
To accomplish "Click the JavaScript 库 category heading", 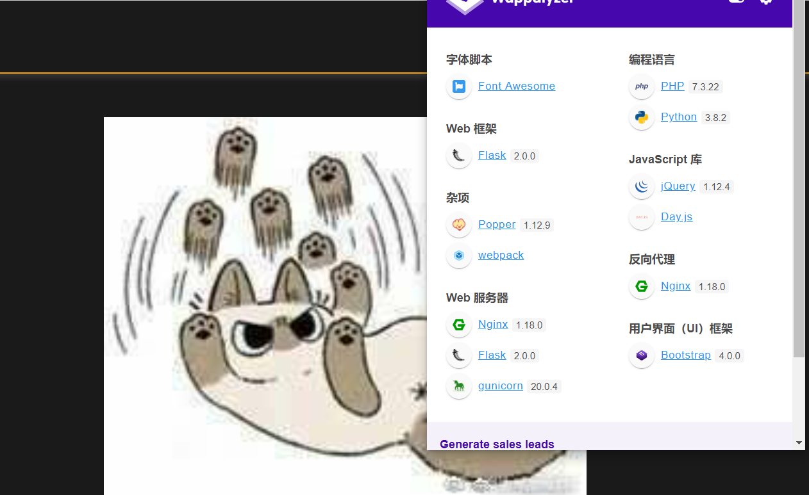I will coord(665,159).
